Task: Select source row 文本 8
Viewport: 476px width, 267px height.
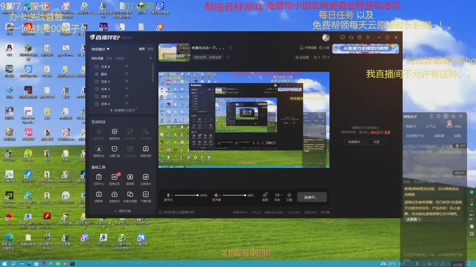Action: click(x=121, y=66)
